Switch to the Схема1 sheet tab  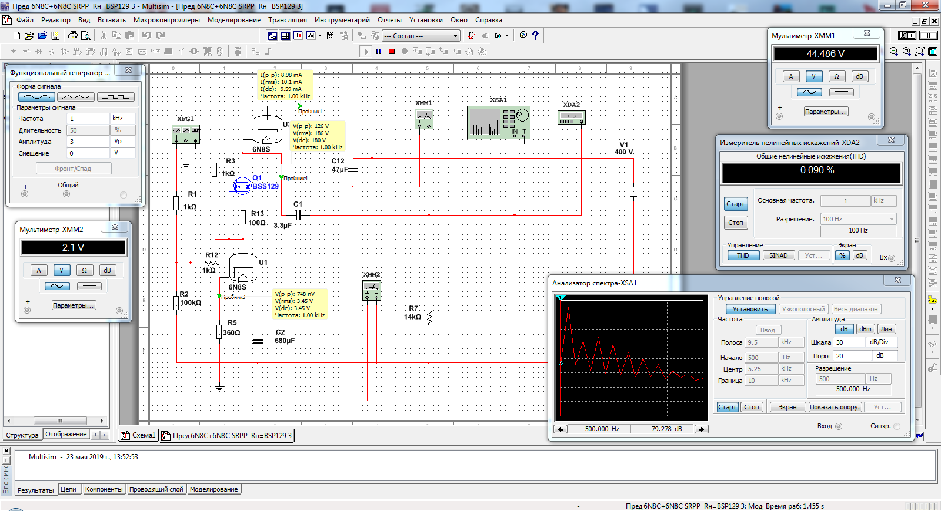[x=139, y=435]
